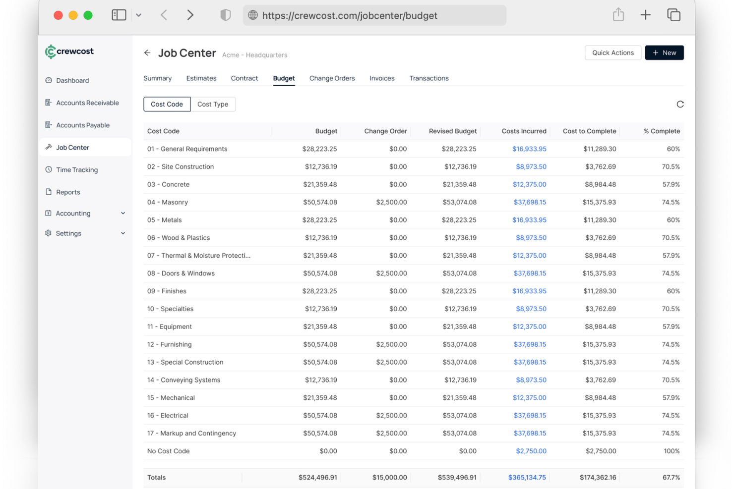This screenshot has width=734, height=489.
Task: Open Reports via the document icon
Action: pos(48,192)
